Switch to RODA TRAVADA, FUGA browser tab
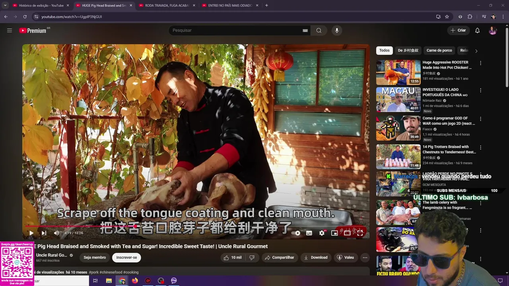The width and height of the screenshot is (509, 286). click(166, 6)
